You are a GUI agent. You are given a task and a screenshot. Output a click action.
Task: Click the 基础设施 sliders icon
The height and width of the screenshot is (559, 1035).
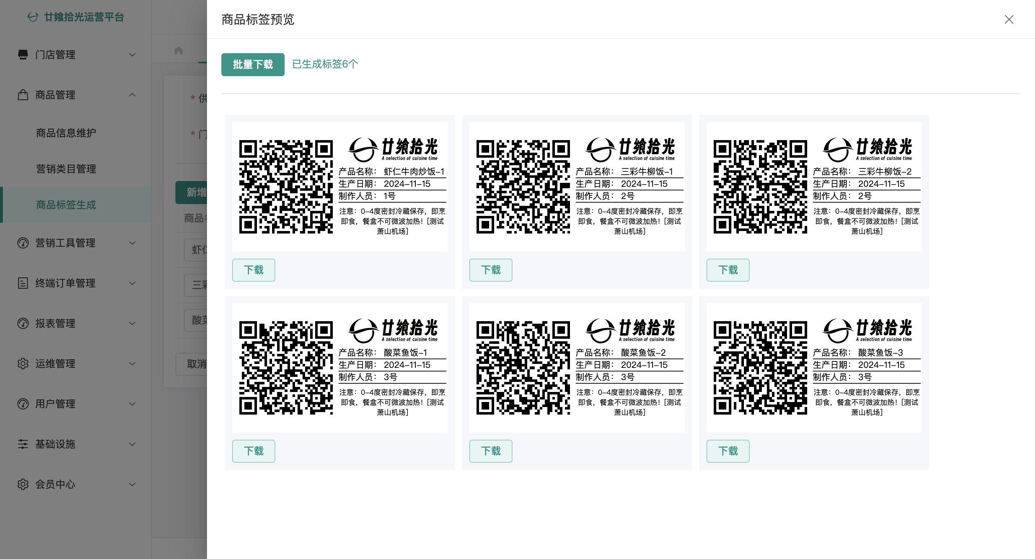(x=23, y=444)
